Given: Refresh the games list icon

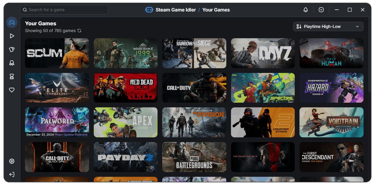Looking at the screenshot, I should (79, 31).
